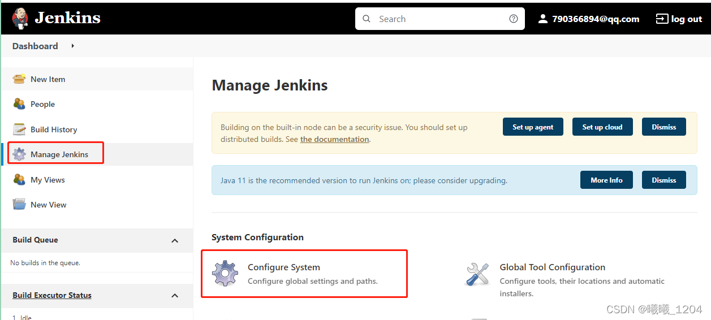
Task: Click the user profile icon in the header
Action: 543,19
